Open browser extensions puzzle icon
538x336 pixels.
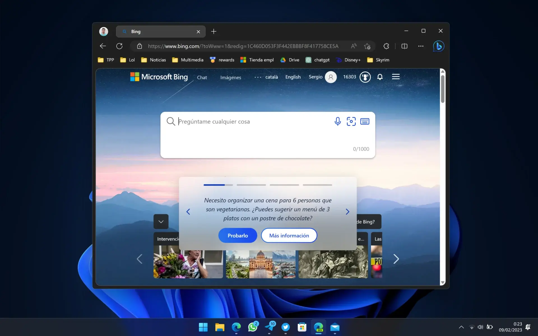click(x=386, y=46)
